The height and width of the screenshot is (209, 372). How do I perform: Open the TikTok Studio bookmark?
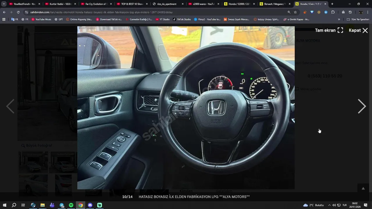click(182, 19)
